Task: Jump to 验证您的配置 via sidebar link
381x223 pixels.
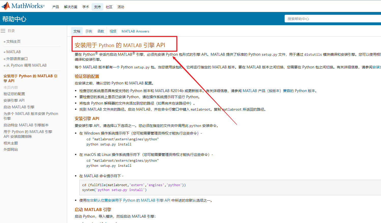Action: [x=14, y=94]
